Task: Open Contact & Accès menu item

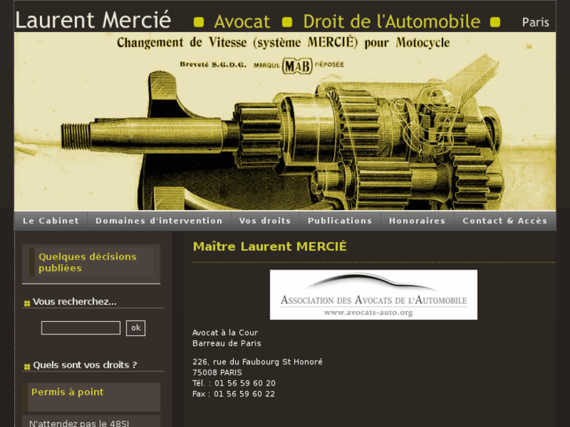Action: pos(505,221)
